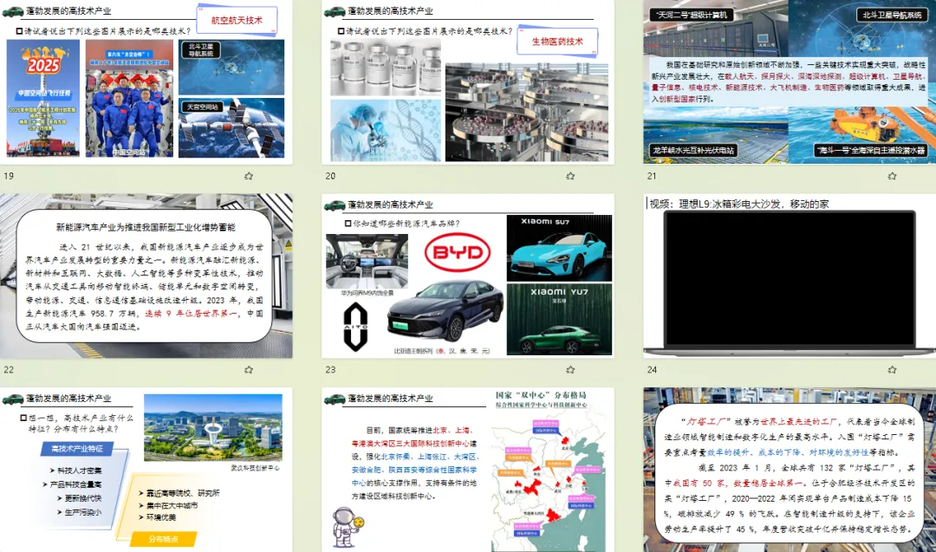Click slide number 20 label
Screen dimensions: 936x552
[330, 176]
